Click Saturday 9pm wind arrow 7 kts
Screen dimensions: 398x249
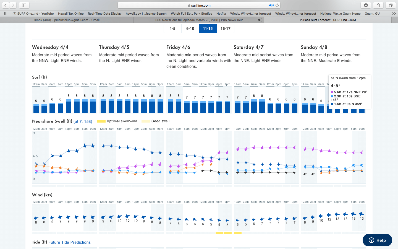point(295,218)
